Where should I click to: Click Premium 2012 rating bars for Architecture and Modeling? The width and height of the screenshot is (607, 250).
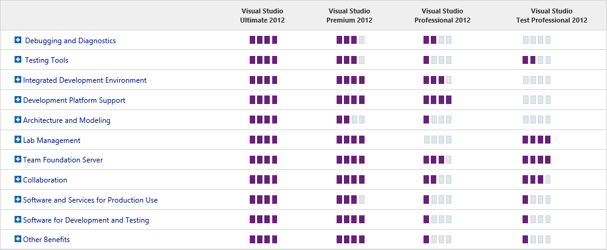click(351, 120)
